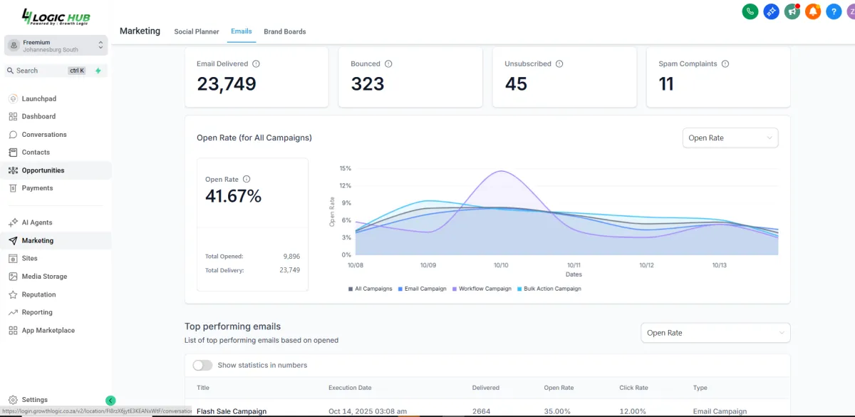Toggle Show statistics in numbers switch
Image resolution: width=855 pixels, height=417 pixels.
[x=203, y=365]
